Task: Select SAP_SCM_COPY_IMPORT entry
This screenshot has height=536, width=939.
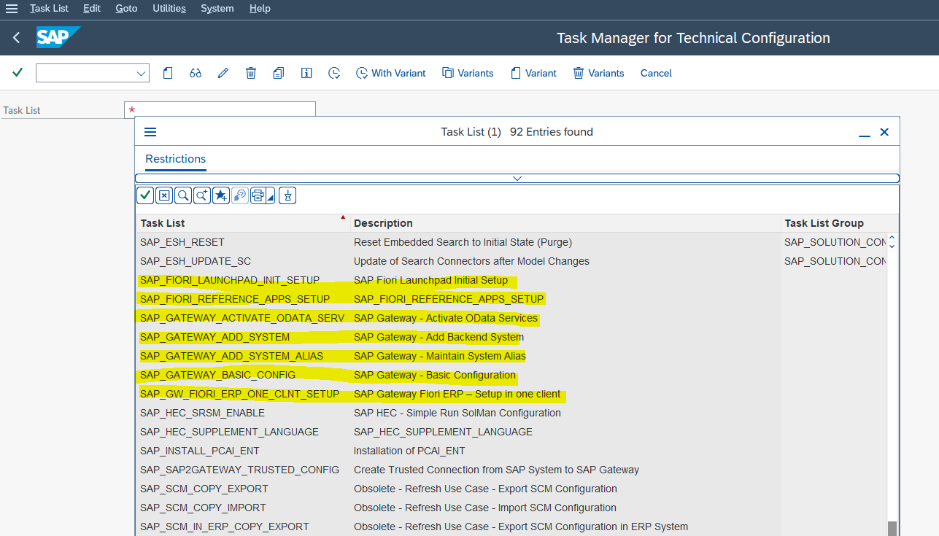Action: click(x=203, y=508)
